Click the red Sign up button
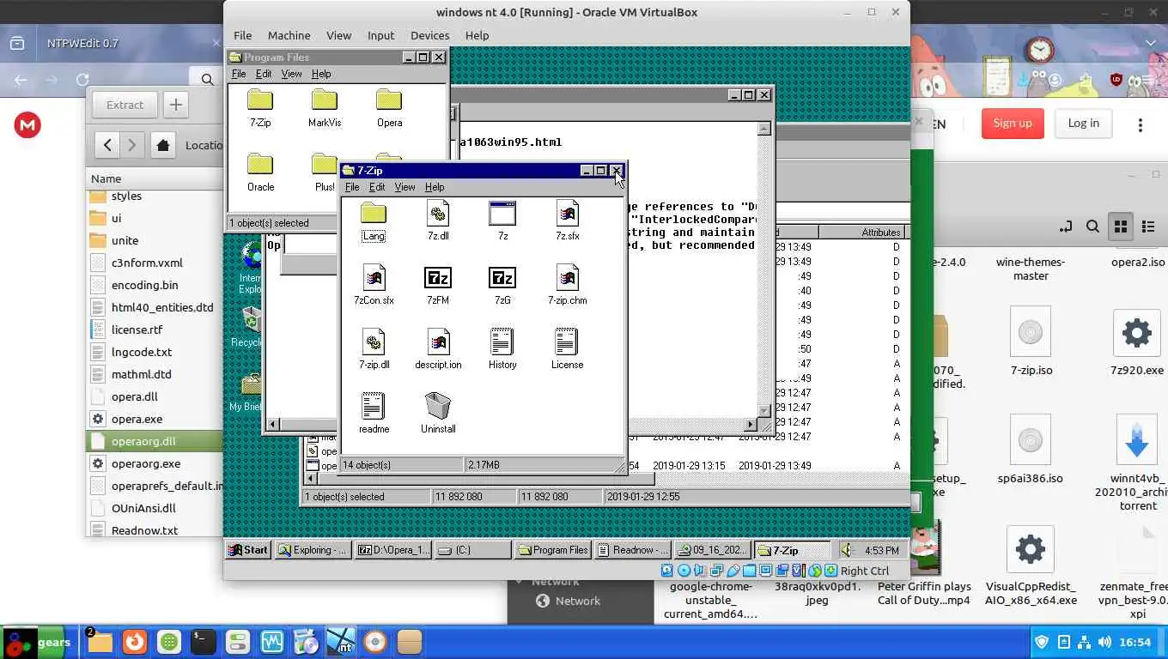The image size is (1168, 659). coord(1013,124)
